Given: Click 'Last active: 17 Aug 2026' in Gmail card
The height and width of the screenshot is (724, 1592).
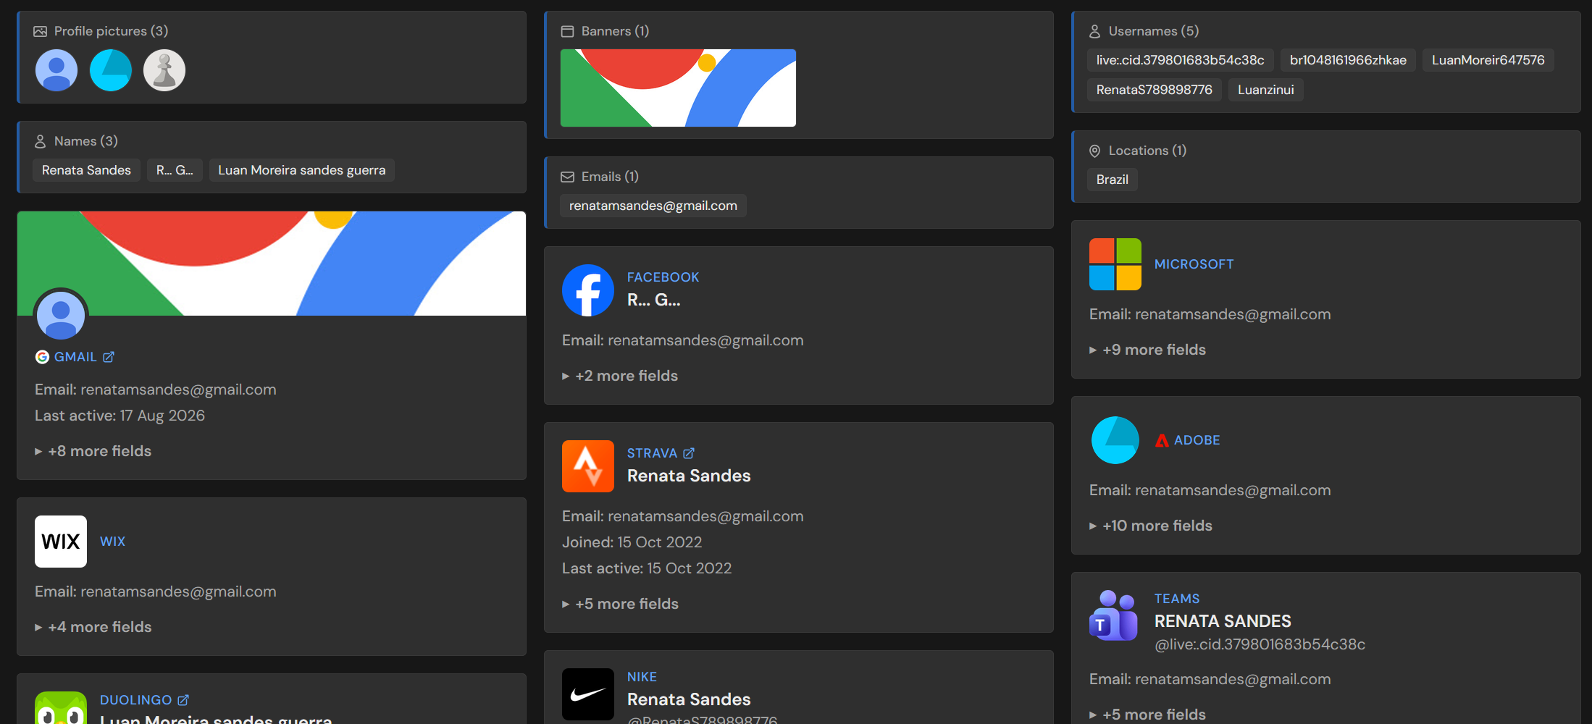Looking at the screenshot, I should tap(120, 416).
